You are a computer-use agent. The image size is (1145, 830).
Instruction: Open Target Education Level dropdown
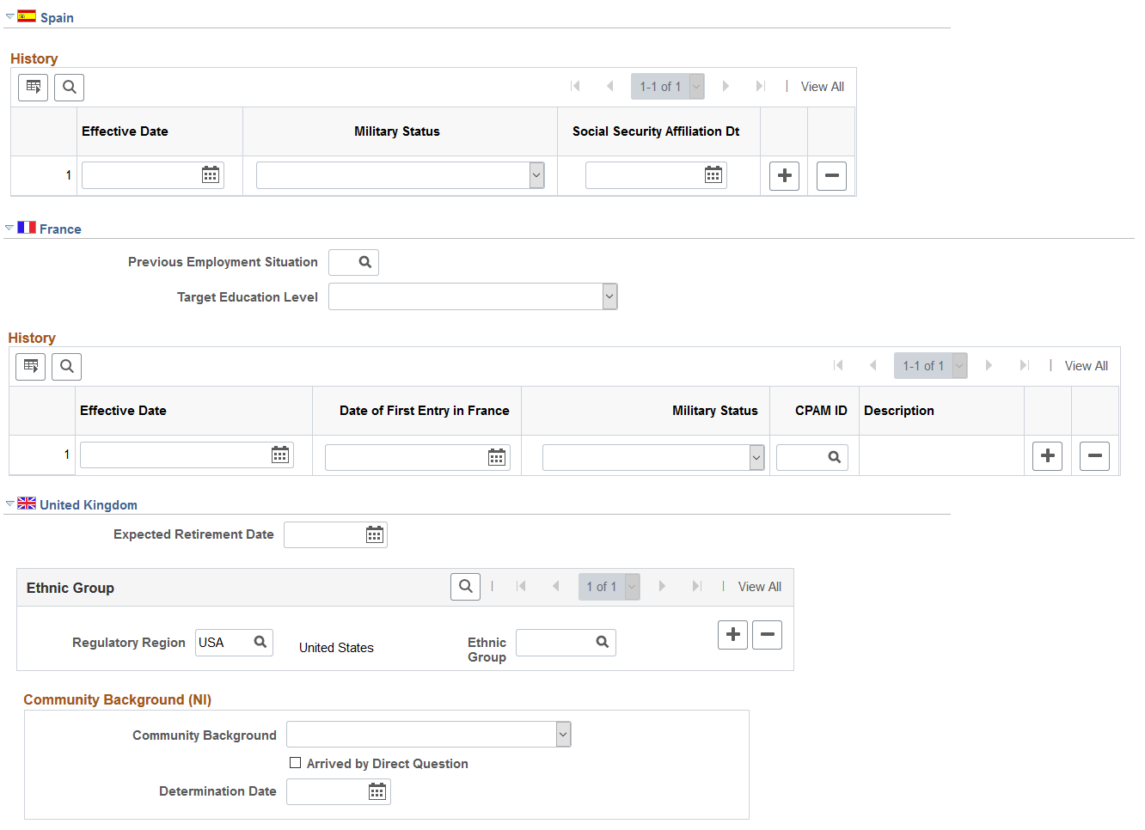click(609, 296)
